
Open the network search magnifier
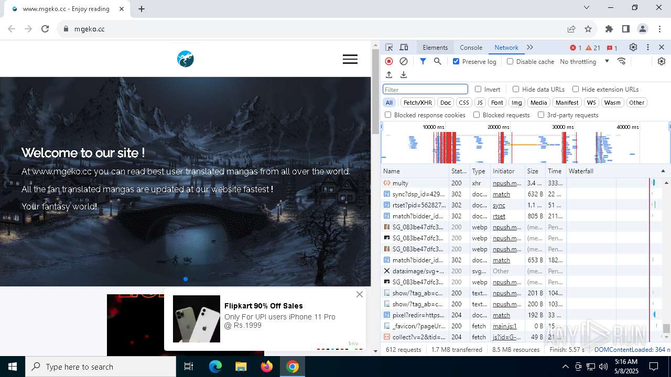coord(438,61)
